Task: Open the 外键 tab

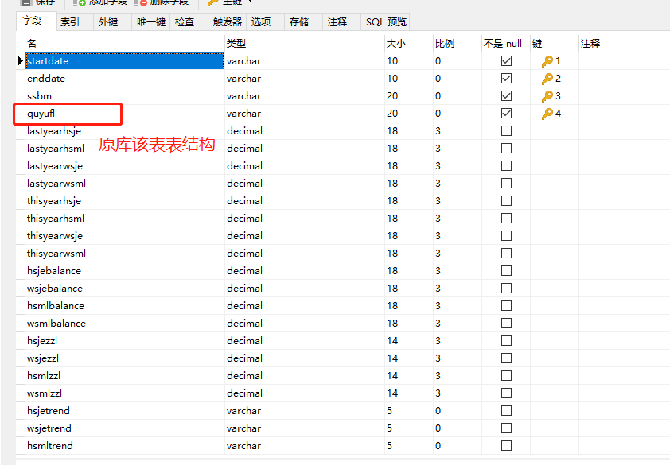Action: click(112, 21)
